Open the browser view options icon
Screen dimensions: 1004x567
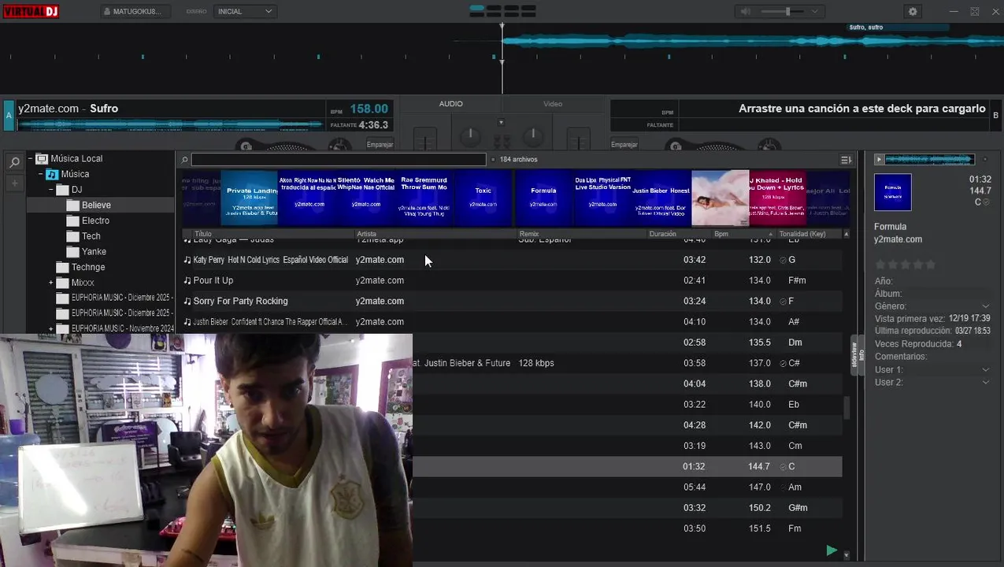[846, 160]
